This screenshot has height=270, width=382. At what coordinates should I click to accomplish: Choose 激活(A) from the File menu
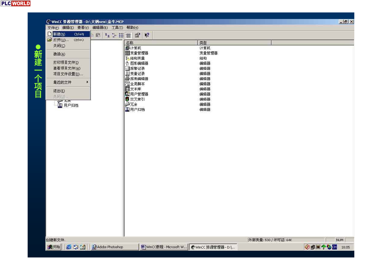click(68, 54)
